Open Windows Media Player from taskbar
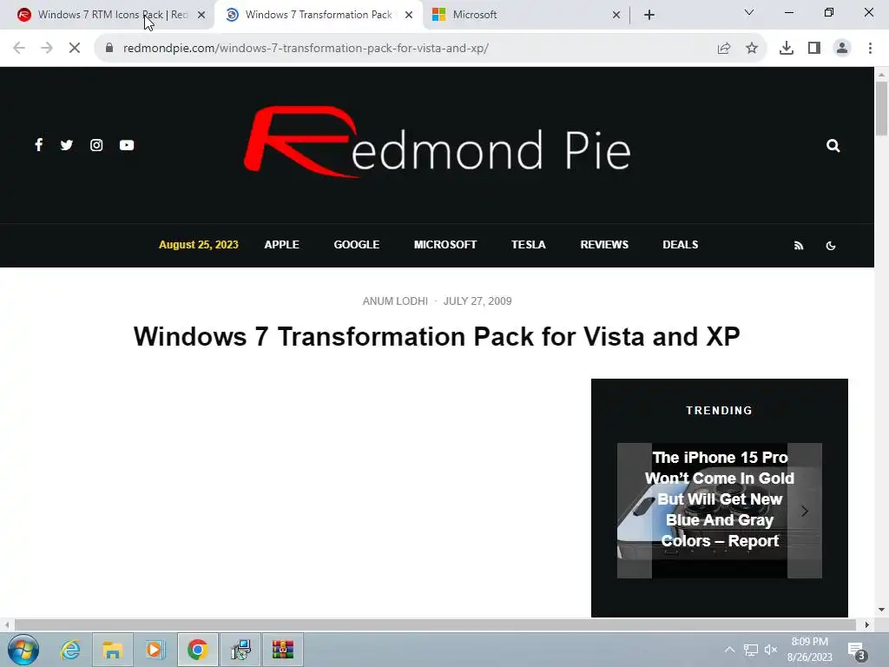This screenshot has height=667, width=889. pyautogui.click(x=155, y=650)
